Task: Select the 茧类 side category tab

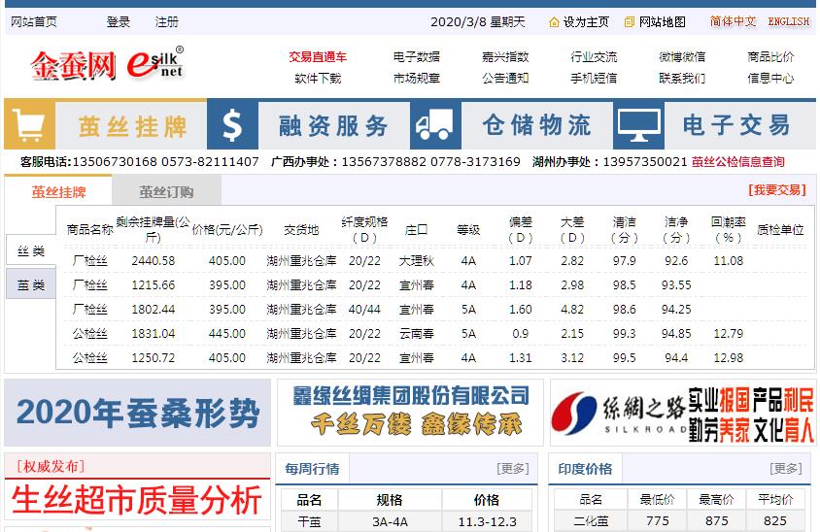Action: point(31,284)
